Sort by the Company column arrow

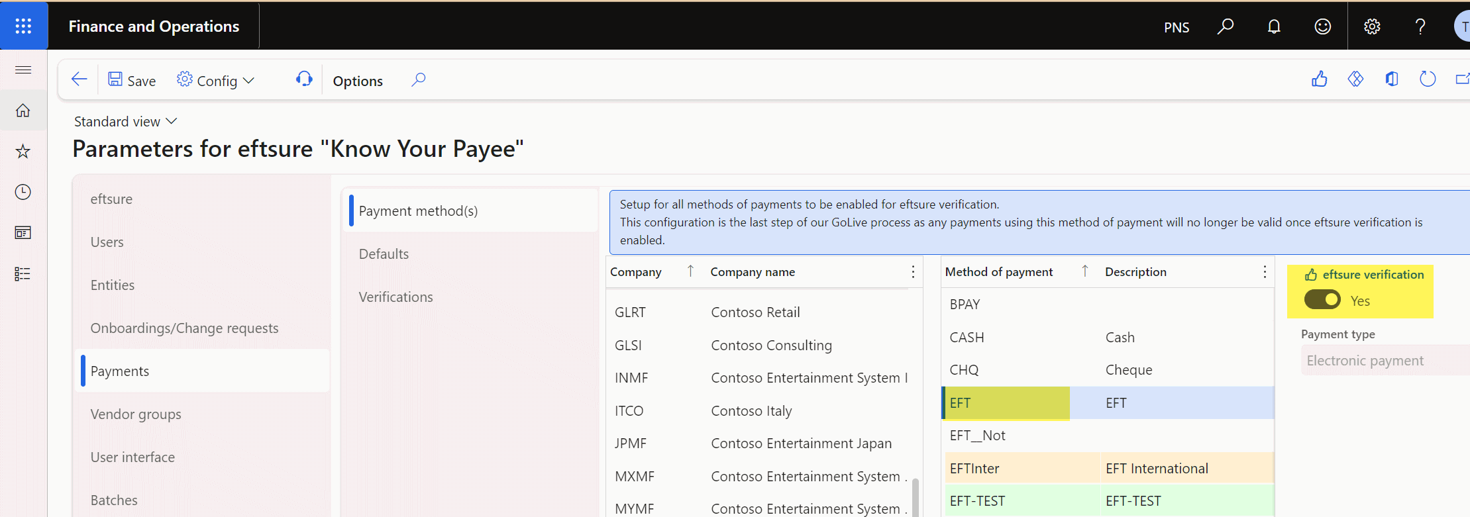click(690, 271)
